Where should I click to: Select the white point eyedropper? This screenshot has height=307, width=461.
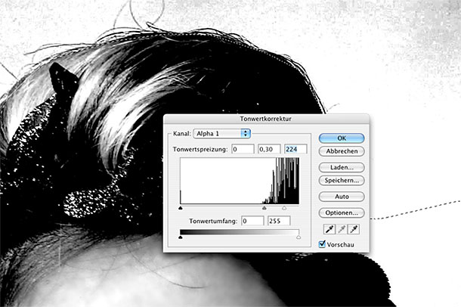coord(354,229)
